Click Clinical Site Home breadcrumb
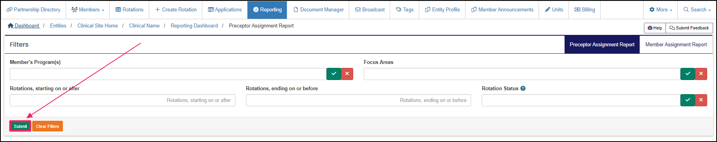 (x=97, y=26)
